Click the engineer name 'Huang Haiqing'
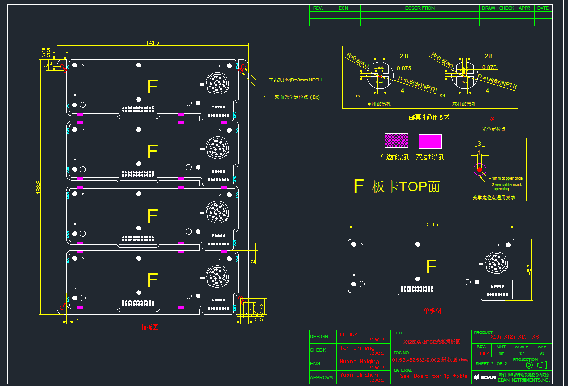Image resolution: width=568 pixels, height=386 pixels. 359,361
